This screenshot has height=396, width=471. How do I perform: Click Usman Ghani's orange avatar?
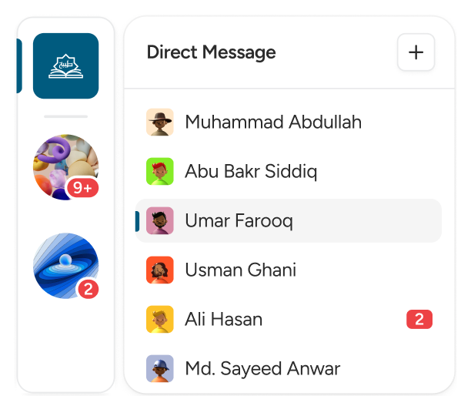160,270
